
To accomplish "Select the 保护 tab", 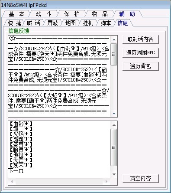I will (x=71, y=14).
